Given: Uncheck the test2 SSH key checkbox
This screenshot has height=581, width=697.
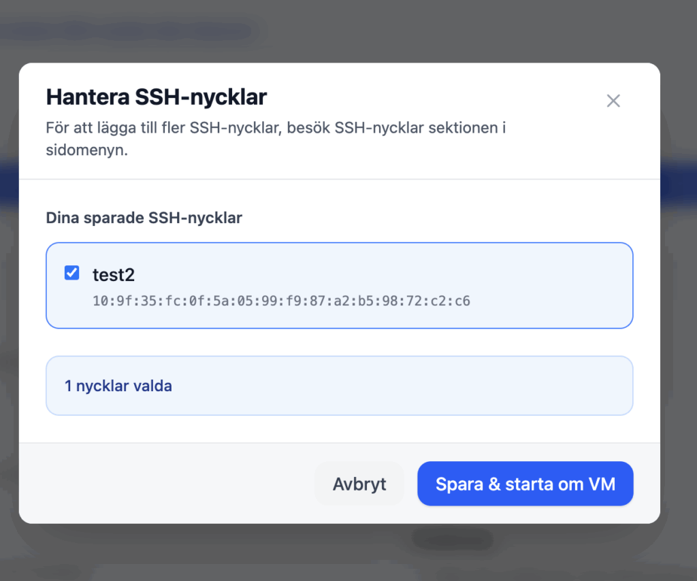Looking at the screenshot, I should click(x=71, y=273).
